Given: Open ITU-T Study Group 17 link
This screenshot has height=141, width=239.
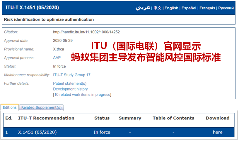Looking at the screenshot, I should pos(72,75).
